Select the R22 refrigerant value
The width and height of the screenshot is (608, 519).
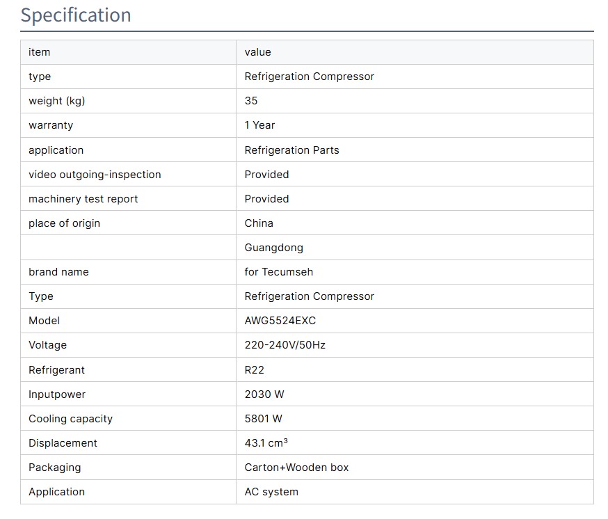click(254, 370)
